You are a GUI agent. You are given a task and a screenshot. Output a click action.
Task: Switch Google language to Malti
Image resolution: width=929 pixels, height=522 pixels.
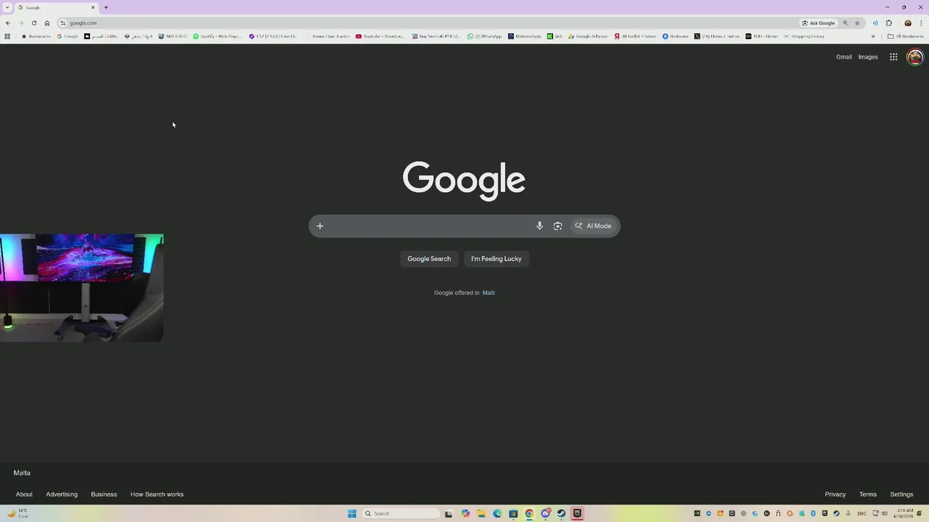pos(488,293)
